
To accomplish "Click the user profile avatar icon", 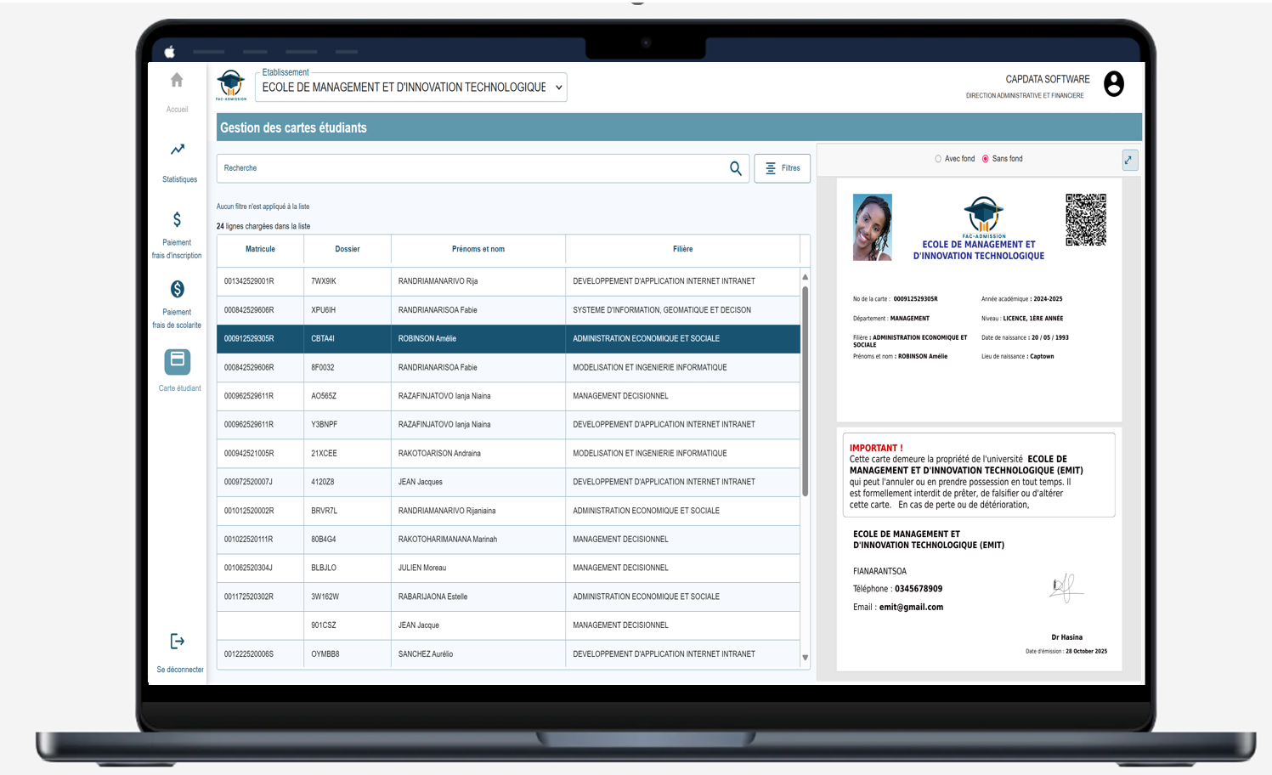I will tap(1113, 84).
